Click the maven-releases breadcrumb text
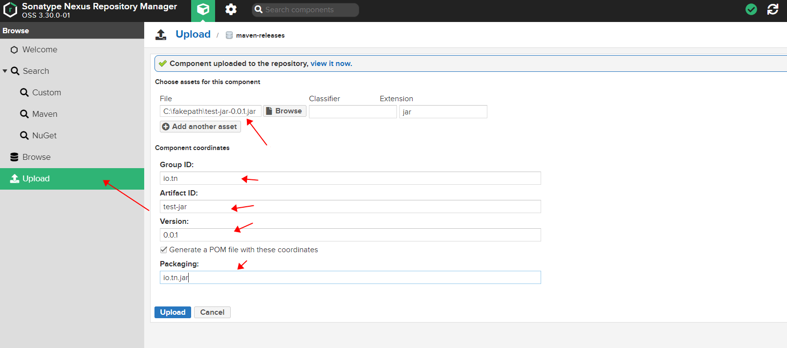Viewport: 787px width, 348px height. click(260, 35)
